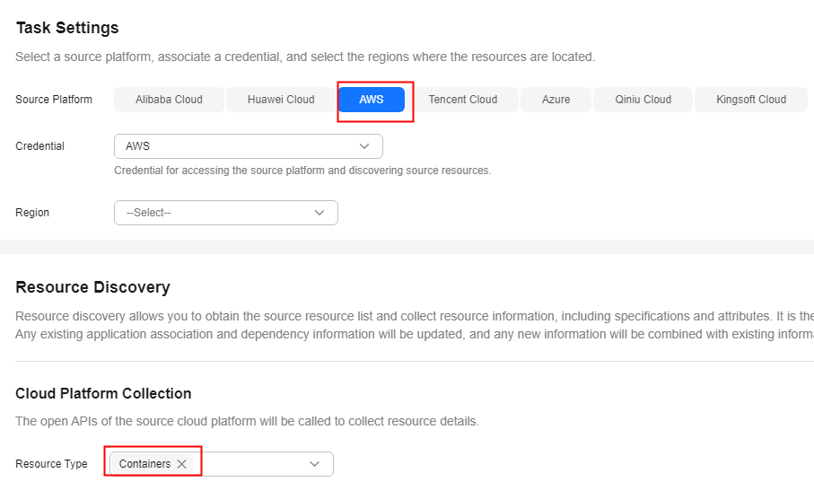
Task: Click inside the Resource Type selection field
Action: click(222, 464)
